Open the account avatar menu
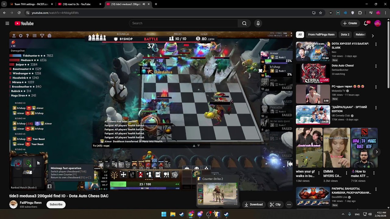 (x=378, y=23)
